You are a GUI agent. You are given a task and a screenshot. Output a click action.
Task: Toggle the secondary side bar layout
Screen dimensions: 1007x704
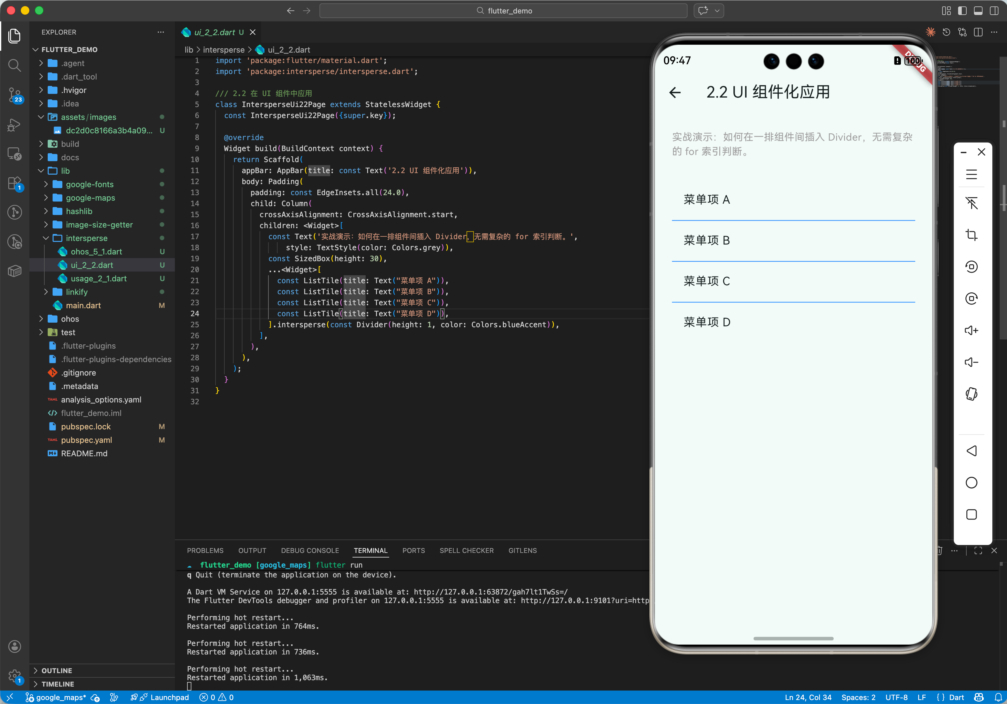coord(994,10)
